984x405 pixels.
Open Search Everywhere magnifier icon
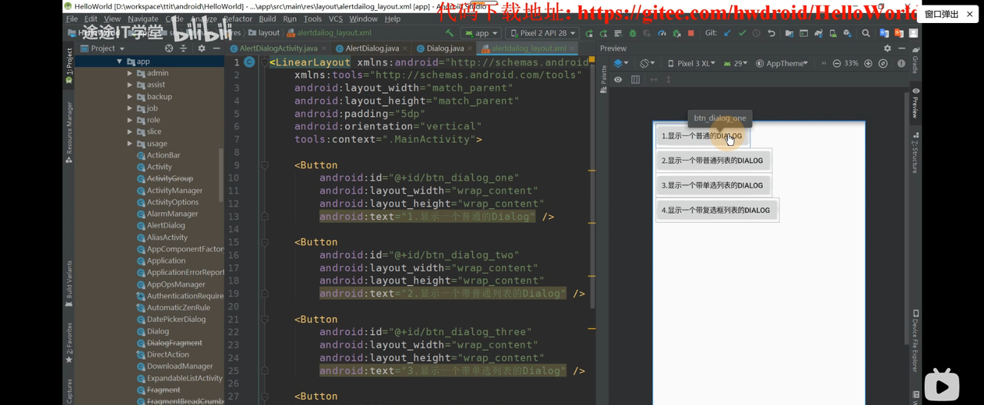point(866,33)
